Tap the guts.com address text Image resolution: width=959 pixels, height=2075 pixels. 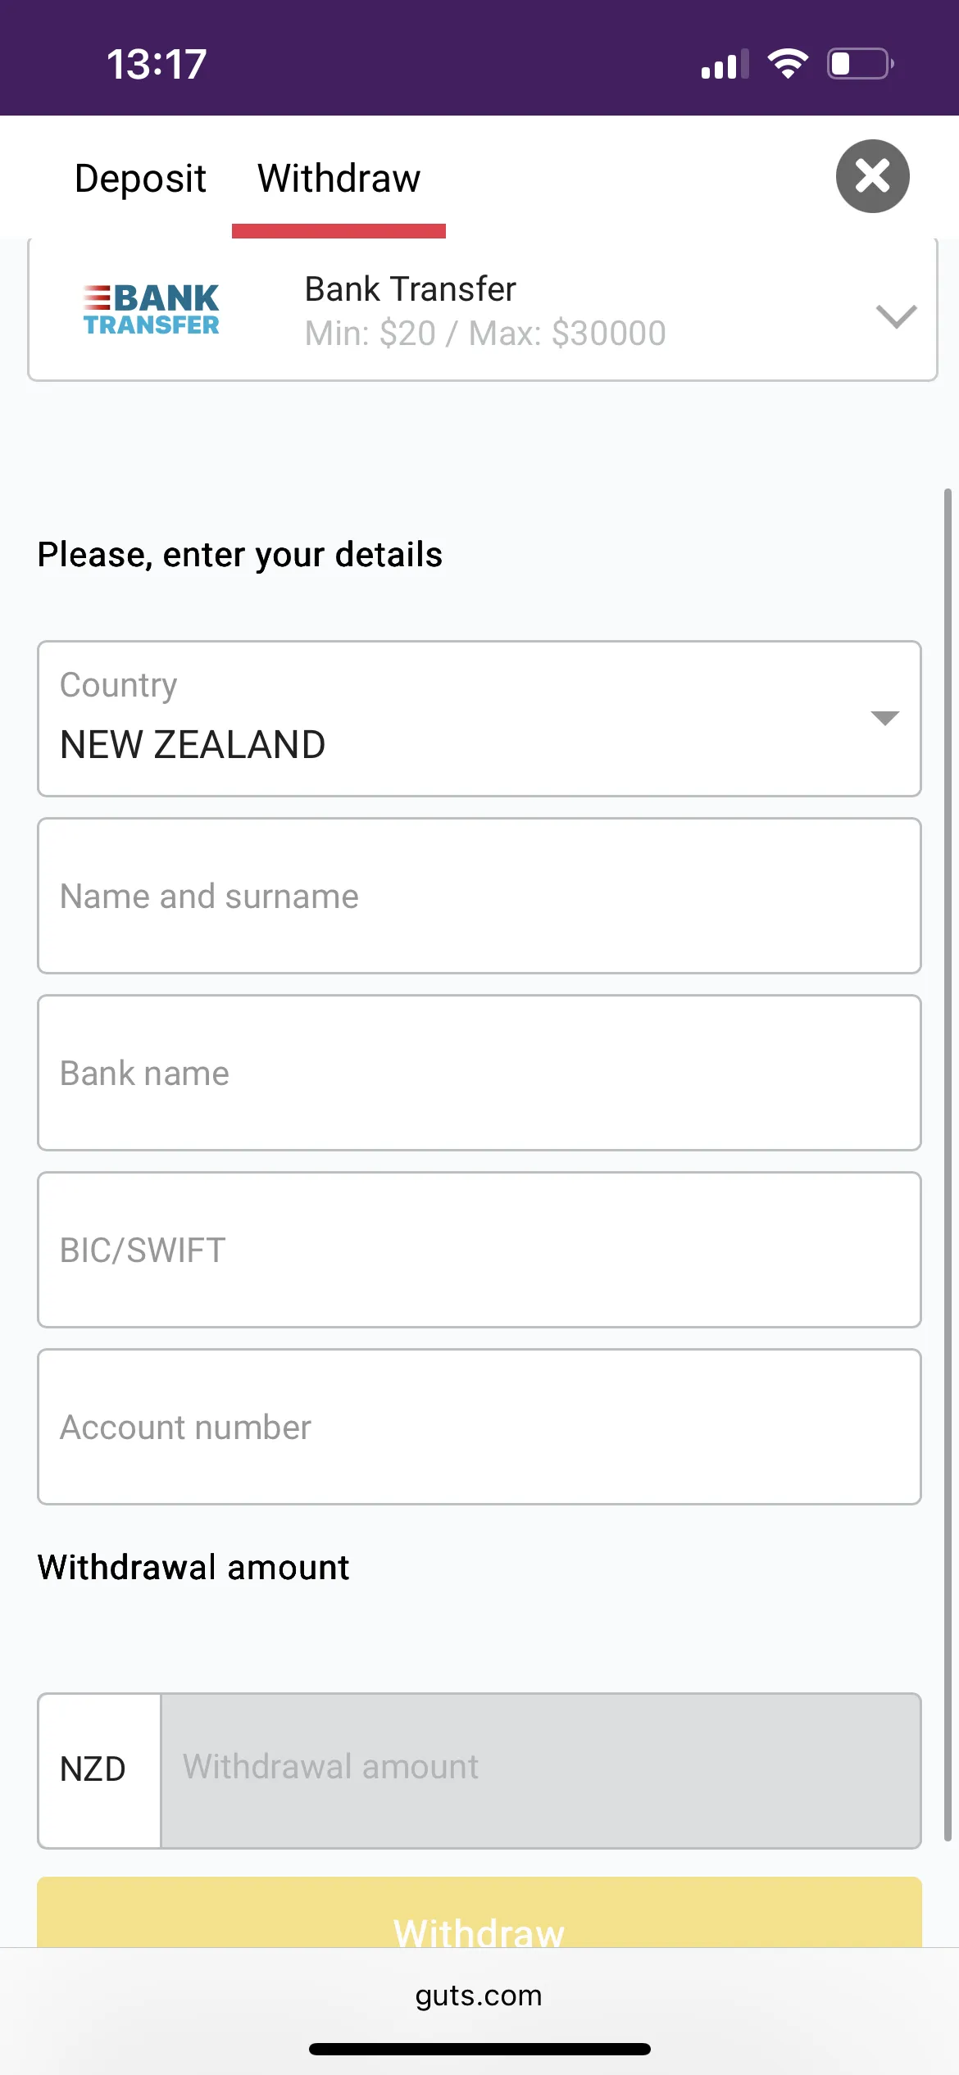479,1995
